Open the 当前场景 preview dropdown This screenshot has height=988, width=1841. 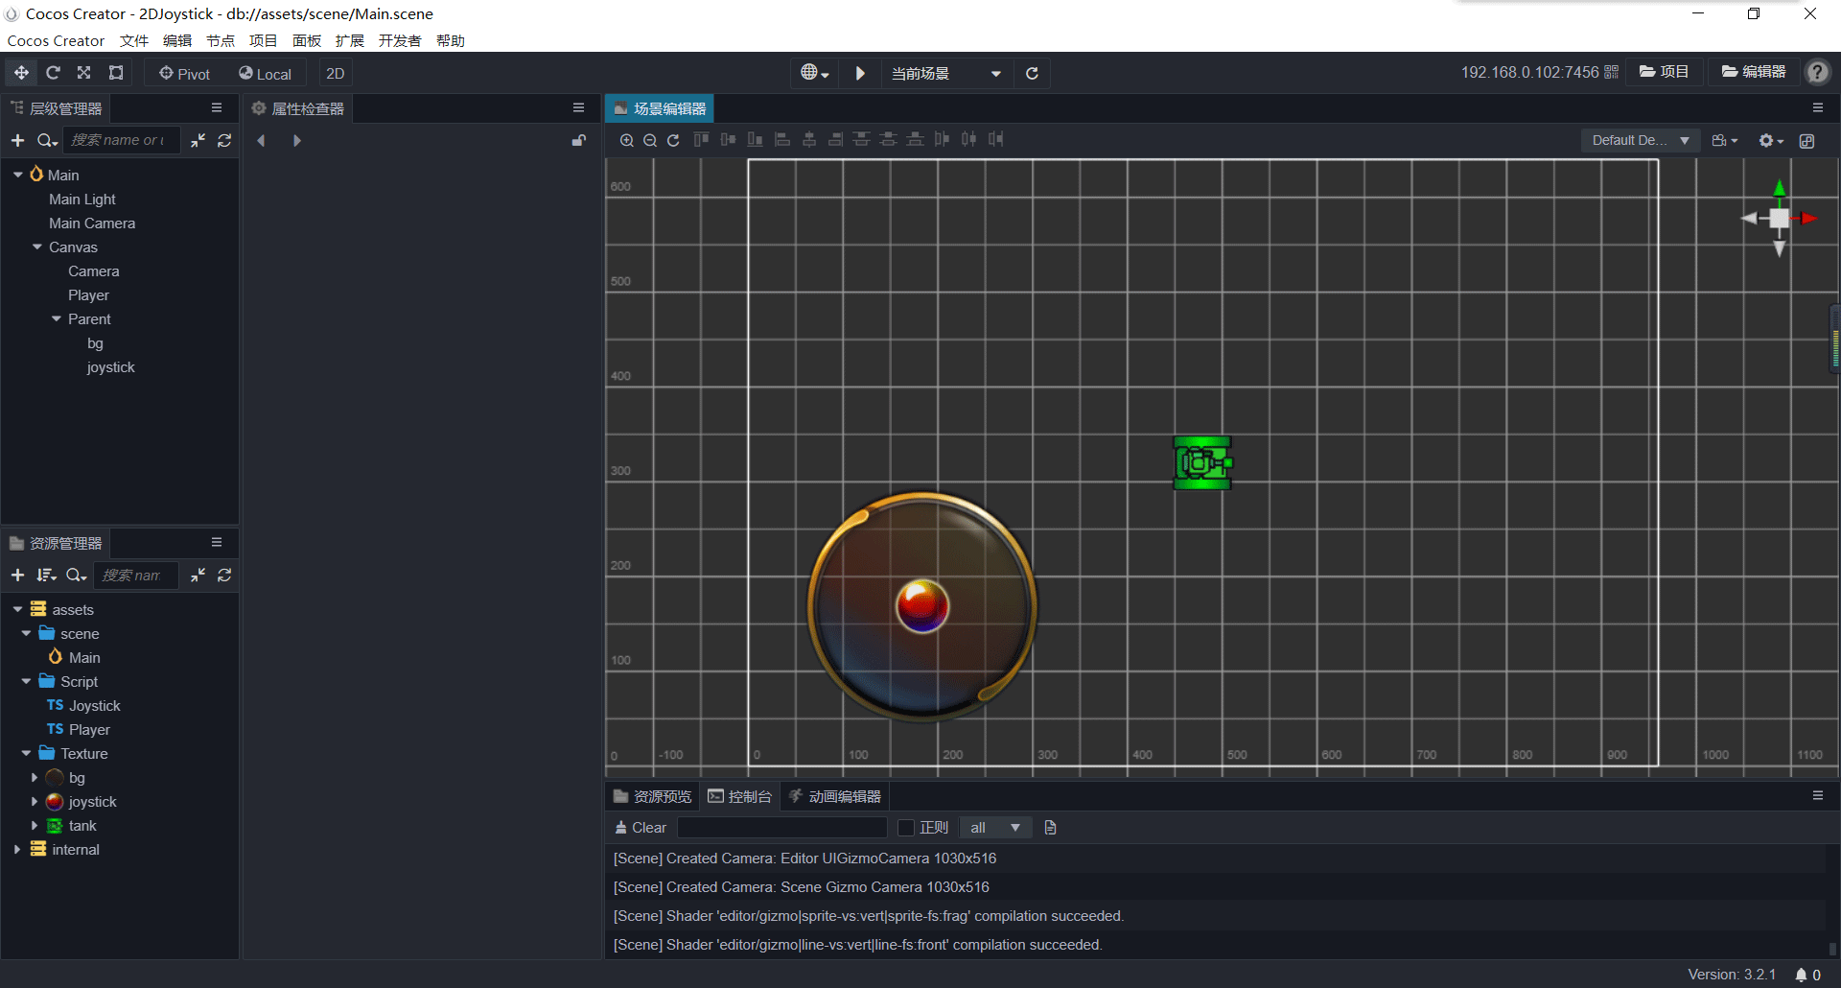coord(945,73)
